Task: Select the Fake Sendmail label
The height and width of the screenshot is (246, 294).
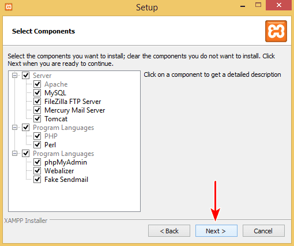Action: pos(66,180)
